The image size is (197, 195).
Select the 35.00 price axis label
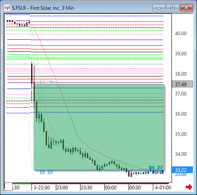pyautogui.click(x=181, y=134)
